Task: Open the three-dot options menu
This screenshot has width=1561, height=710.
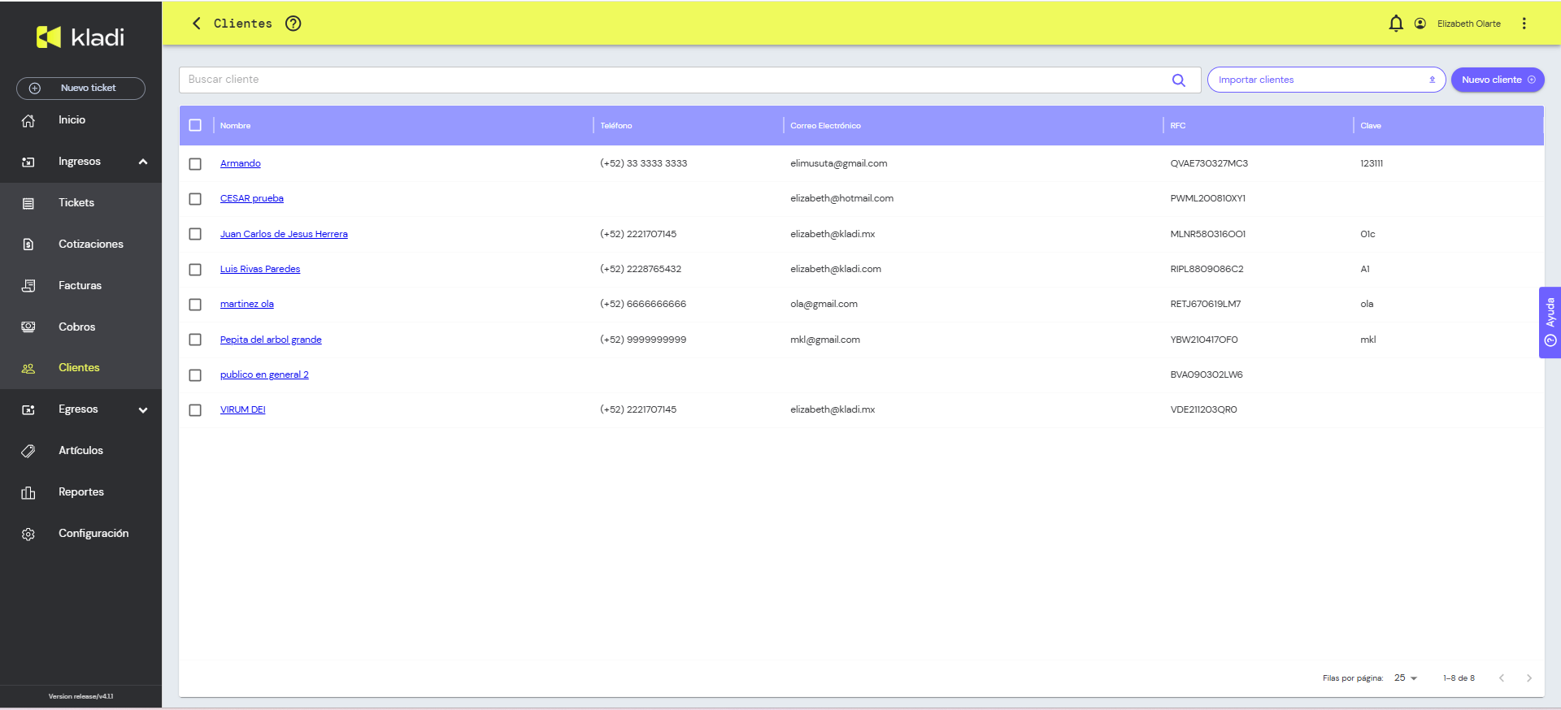Action: coord(1524,24)
